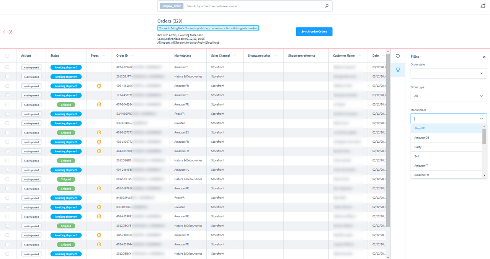Image resolution: width=490 pixels, height=259 pixels.
Task: Open the notifications bell
Action: tap(483, 6)
